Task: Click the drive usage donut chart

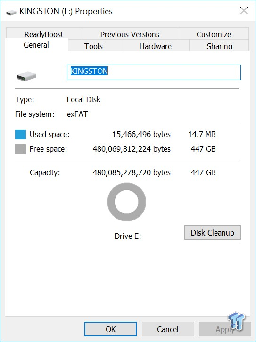Action: point(126,202)
